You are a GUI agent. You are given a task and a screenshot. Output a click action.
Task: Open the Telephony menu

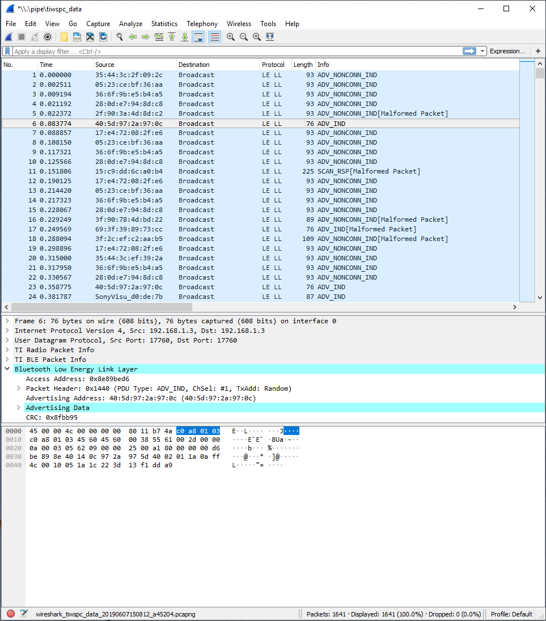point(202,24)
